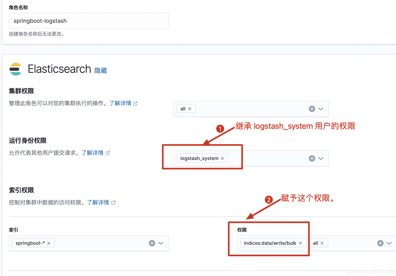Open 了解详情 link under 运行身份权限
The width and height of the screenshot is (396, 276).
click(92, 153)
